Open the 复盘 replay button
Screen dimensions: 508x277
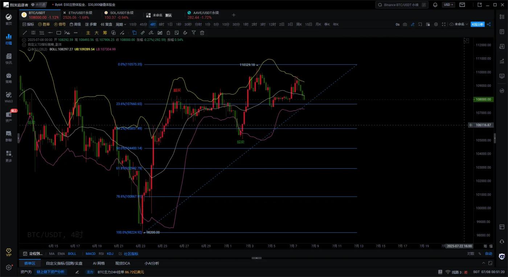pos(107,24)
